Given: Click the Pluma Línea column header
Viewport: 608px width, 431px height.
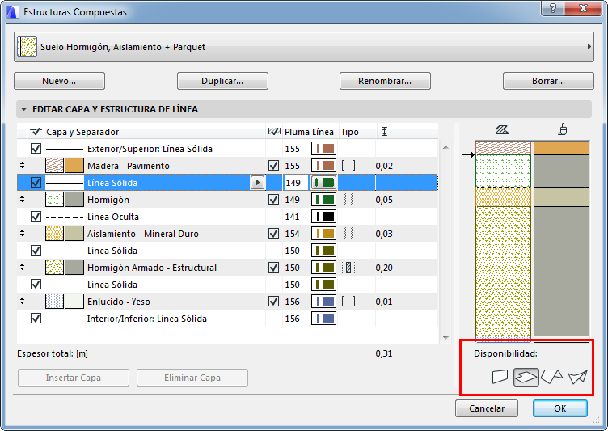Looking at the screenshot, I should [x=309, y=132].
